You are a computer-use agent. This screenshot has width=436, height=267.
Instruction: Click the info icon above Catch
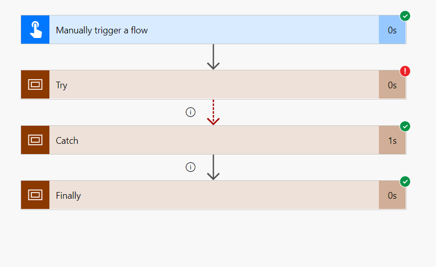tap(190, 112)
